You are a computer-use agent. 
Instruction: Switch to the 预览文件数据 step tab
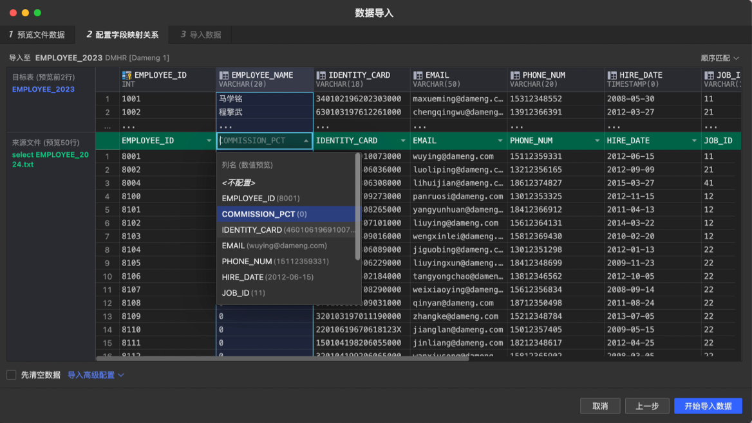(x=37, y=35)
